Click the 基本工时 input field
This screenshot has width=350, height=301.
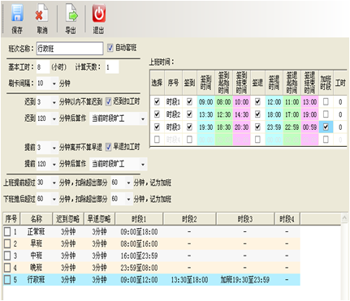(43, 67)
